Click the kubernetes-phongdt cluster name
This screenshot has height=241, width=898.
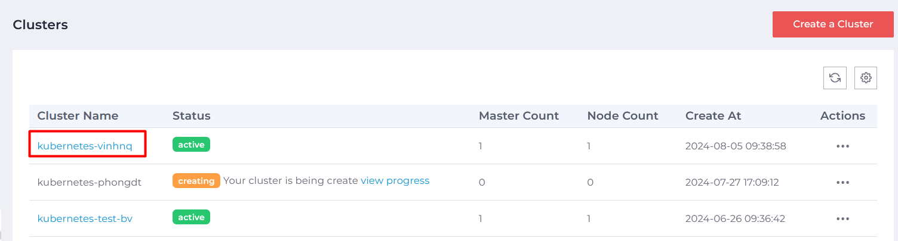tap(90, 182)
